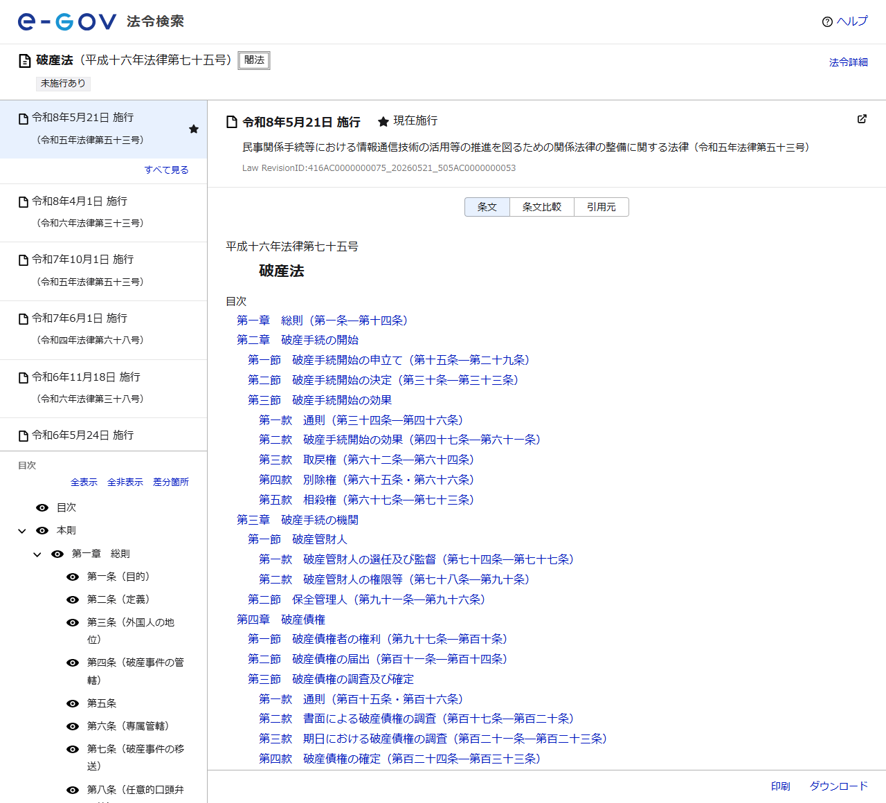886x803 pixels.
Task: Open the external link icon beside 現在施行
Action: point(862,119)
